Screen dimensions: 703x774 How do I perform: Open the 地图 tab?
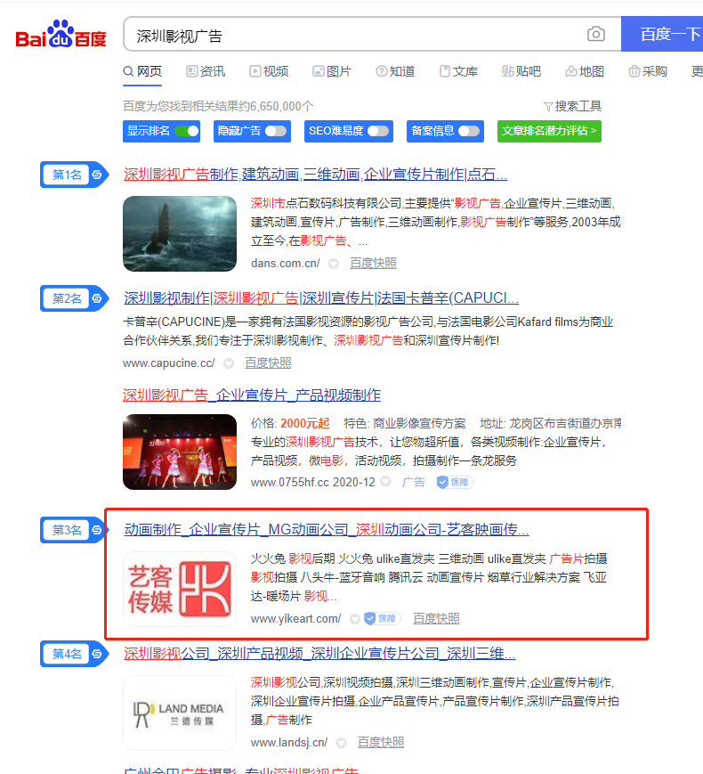(585, 71)
